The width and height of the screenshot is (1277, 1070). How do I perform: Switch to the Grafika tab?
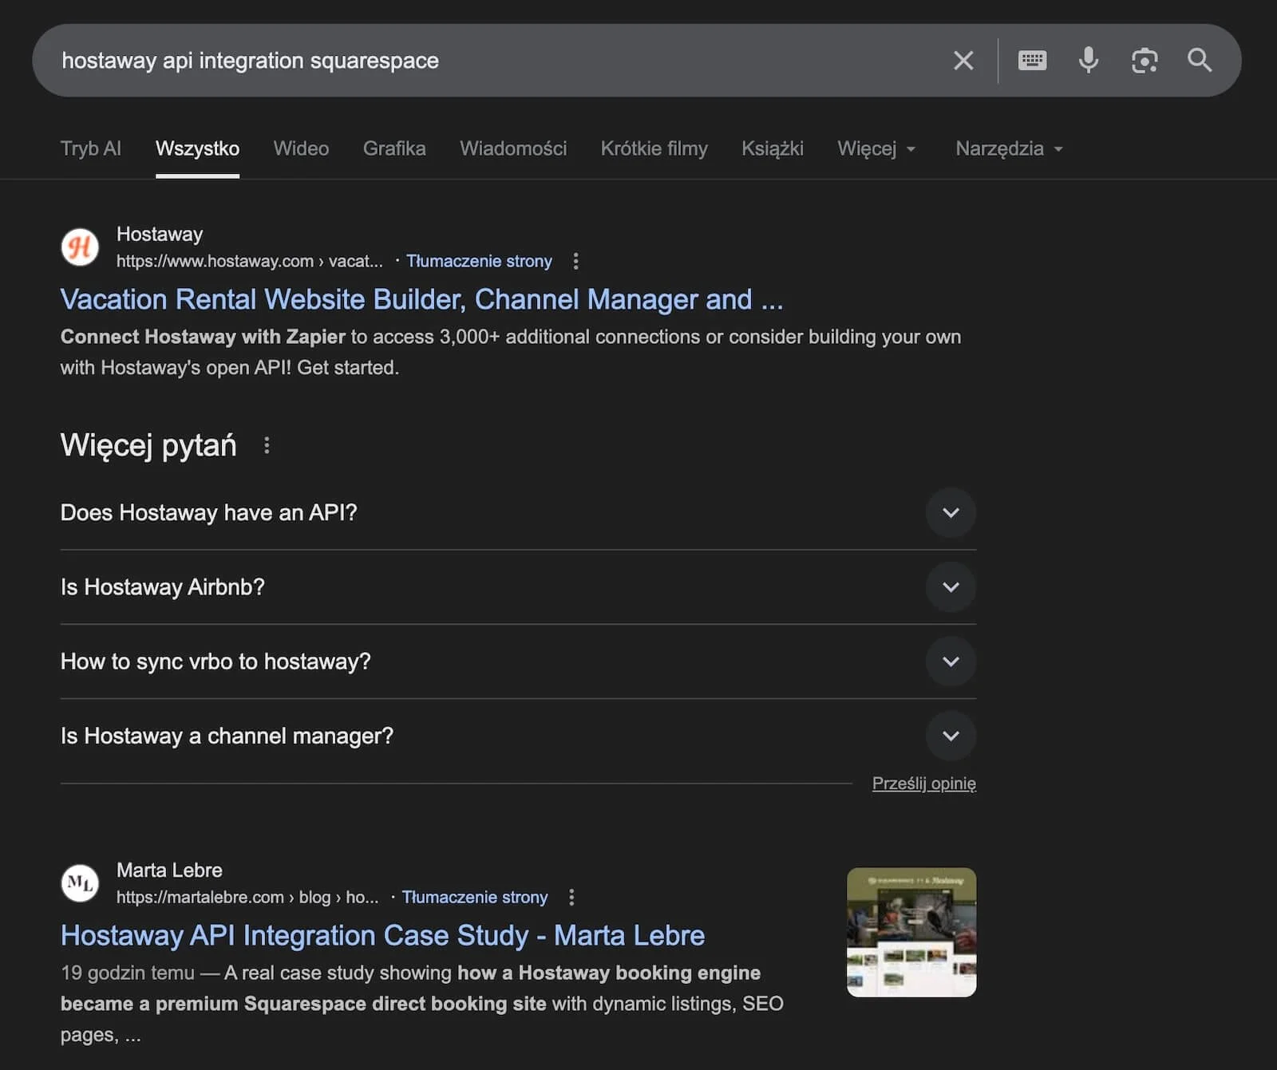tap(394, 148)
